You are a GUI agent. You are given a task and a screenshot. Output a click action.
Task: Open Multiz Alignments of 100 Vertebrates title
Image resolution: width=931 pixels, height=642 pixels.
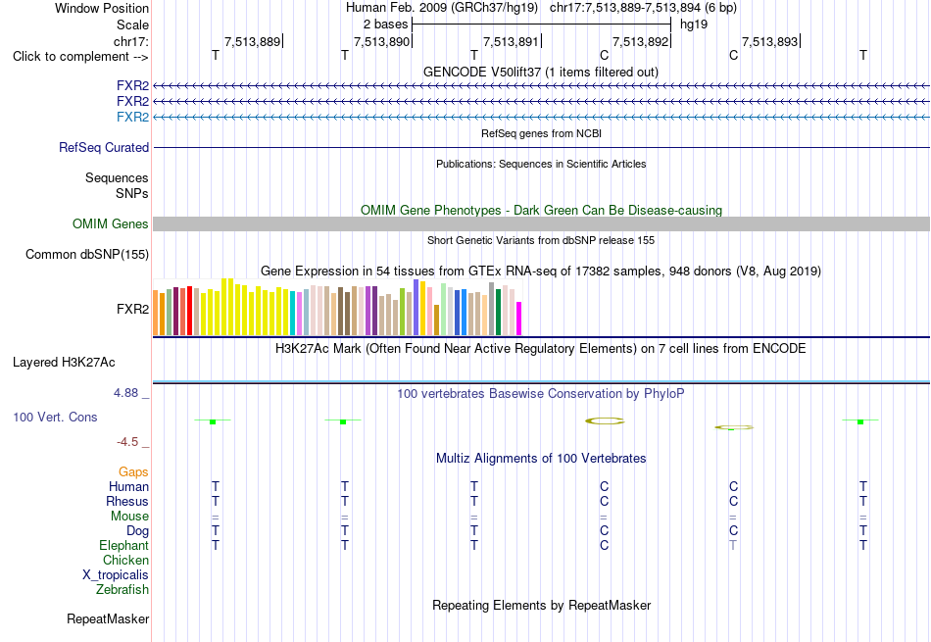(541, 459)
